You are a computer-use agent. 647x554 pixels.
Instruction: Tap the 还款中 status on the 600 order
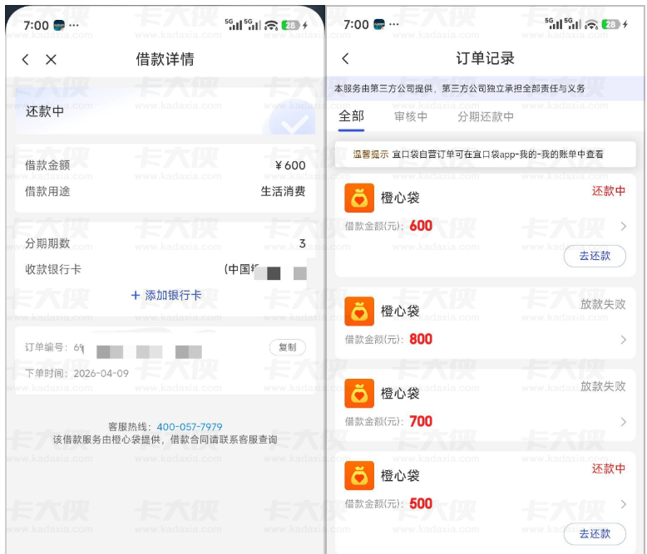click(609, 191)
